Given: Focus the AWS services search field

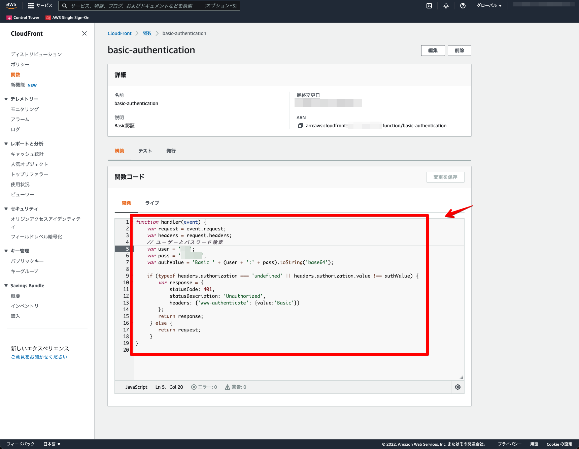Looking at the screenshot, I should tap(149, 6).
